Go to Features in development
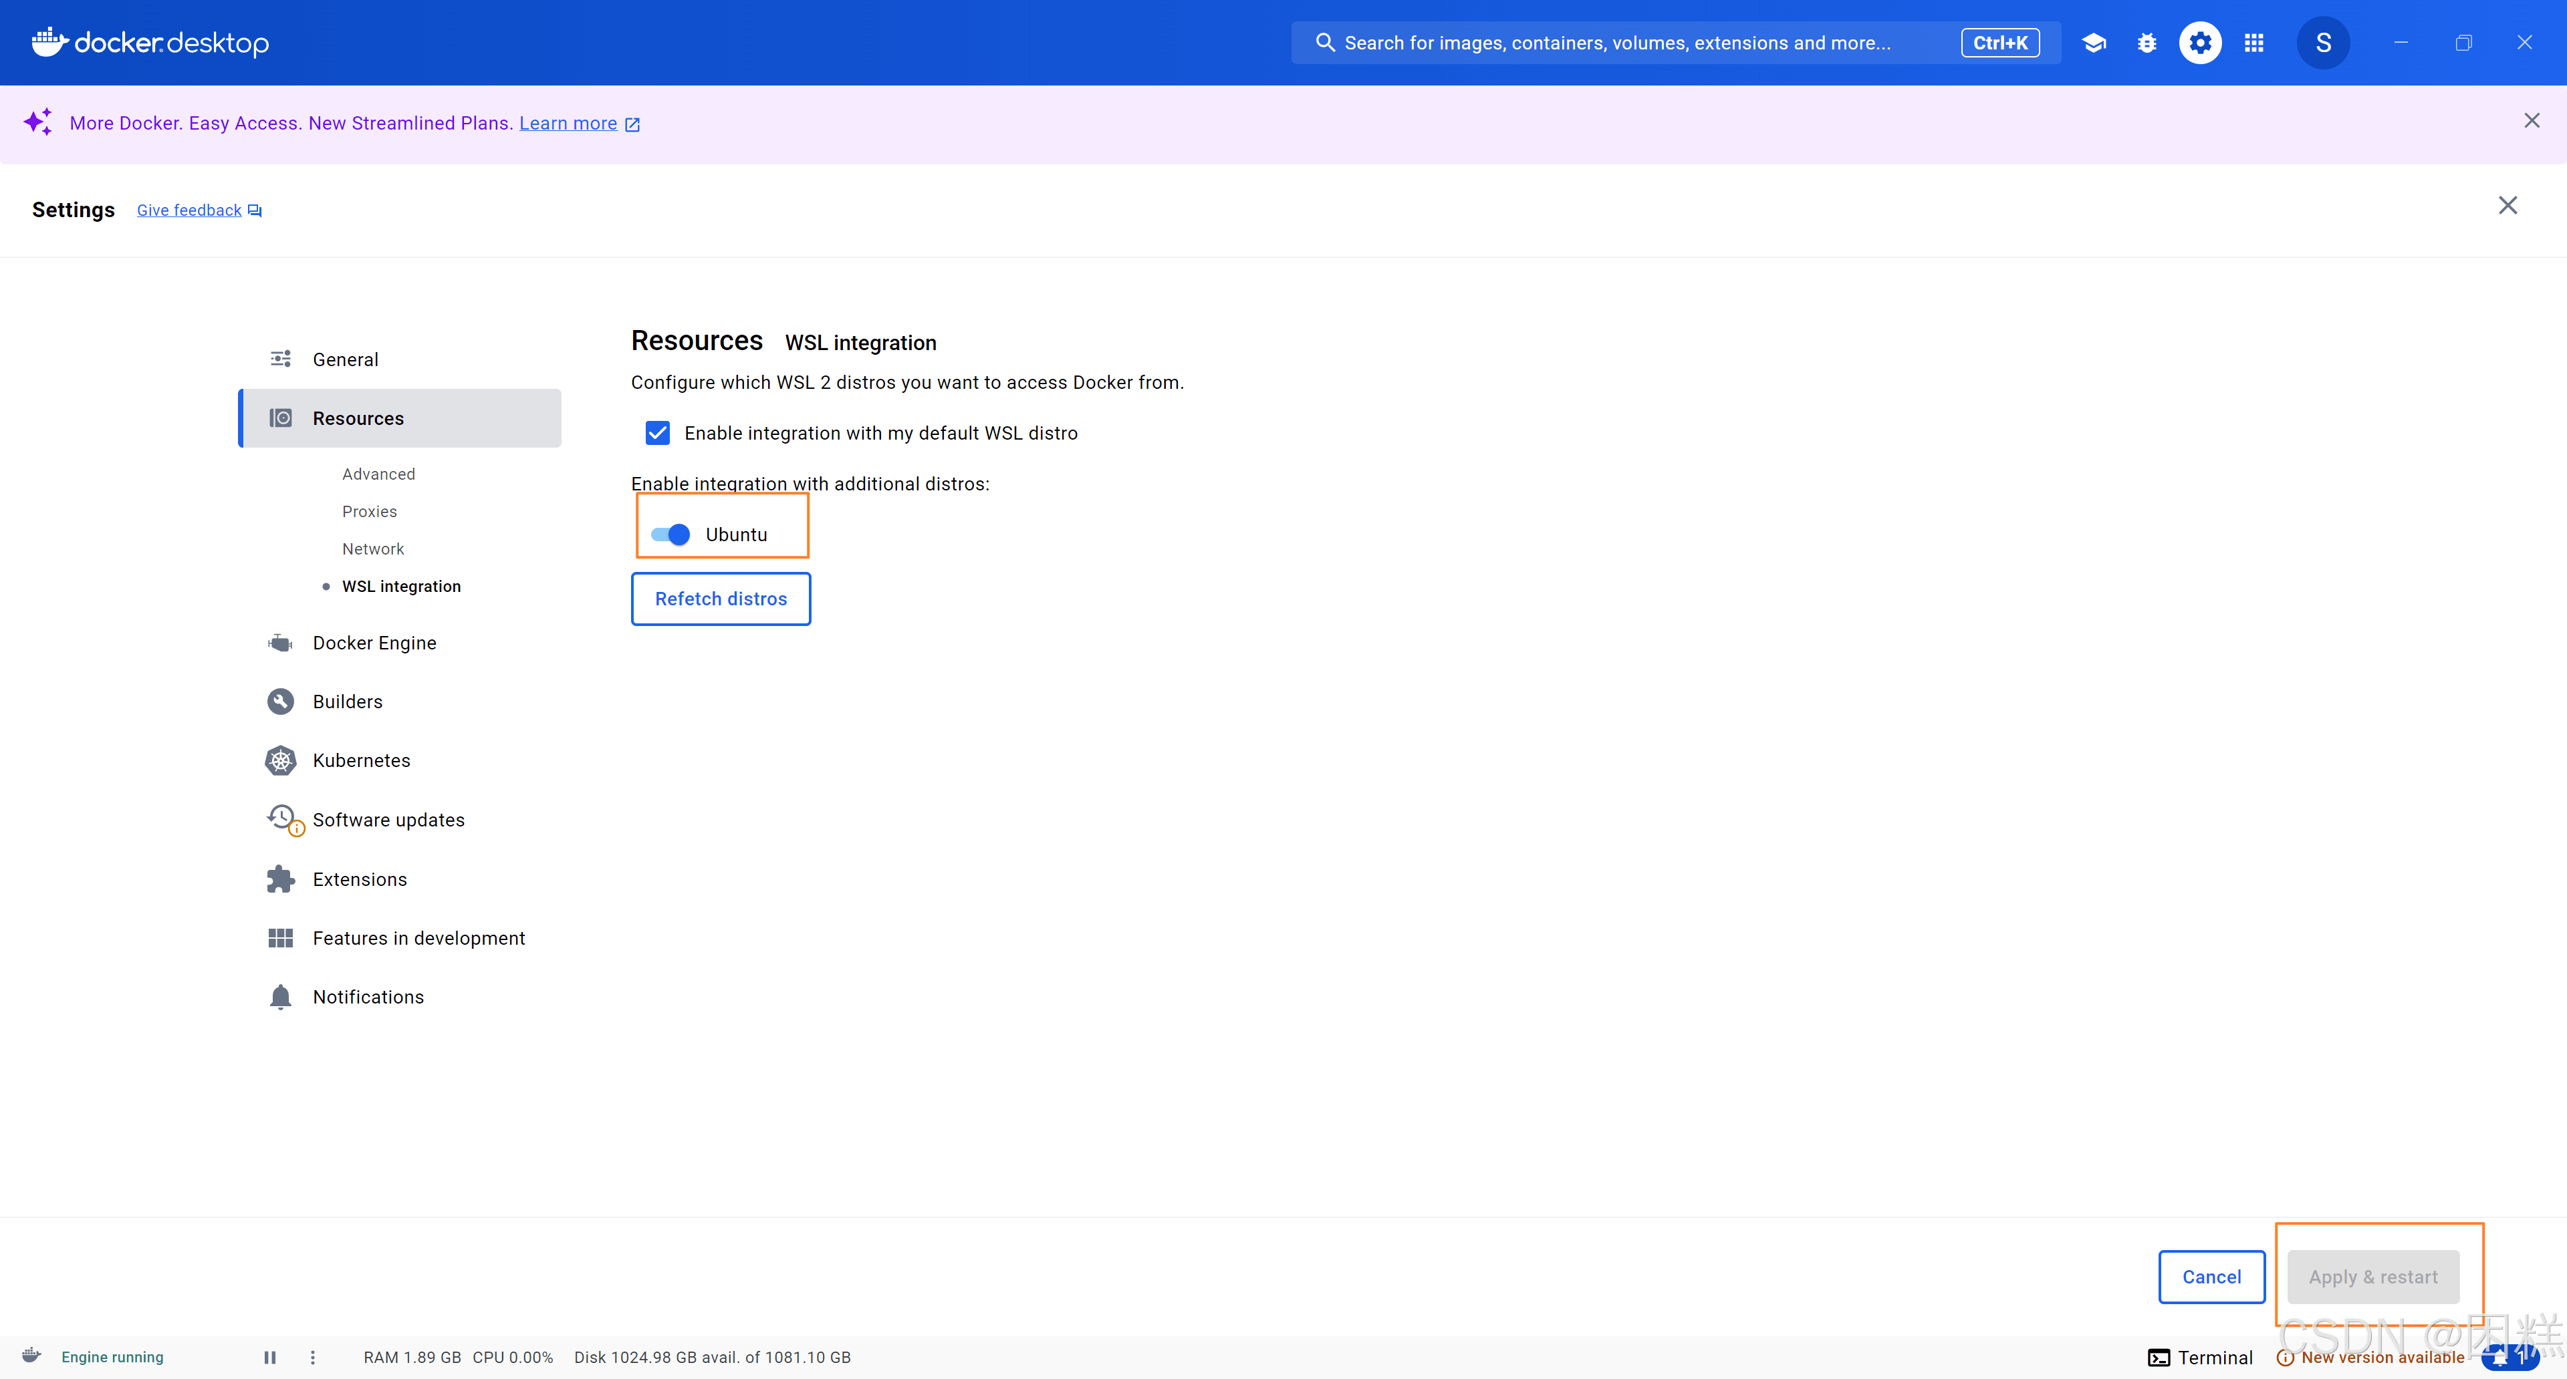The width and height of the screenshot is (2567, 1379). point(400,938)
